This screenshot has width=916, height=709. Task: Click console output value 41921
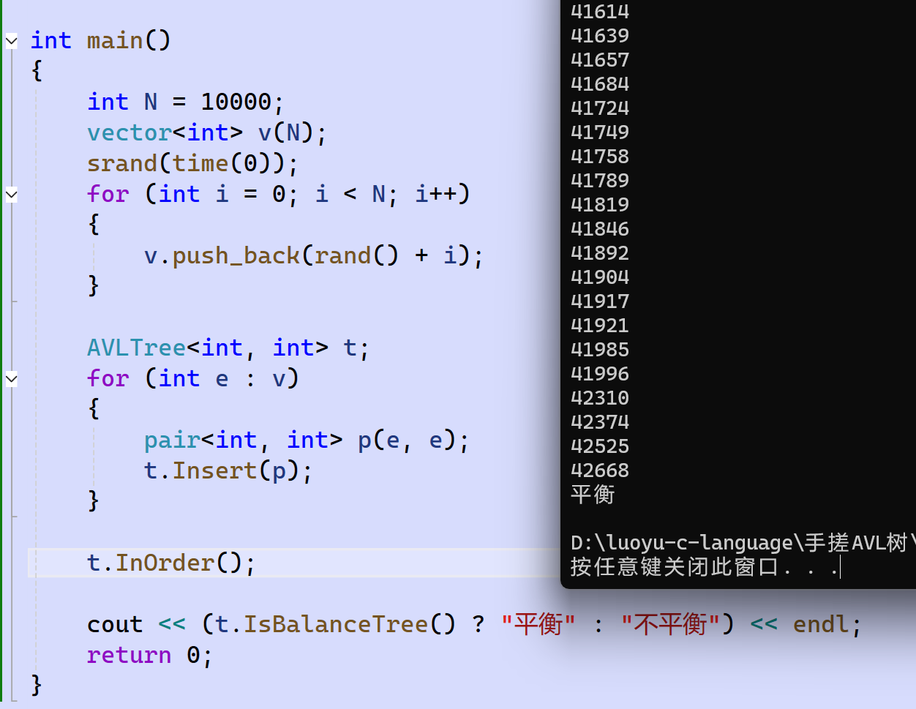coord(600,326)
